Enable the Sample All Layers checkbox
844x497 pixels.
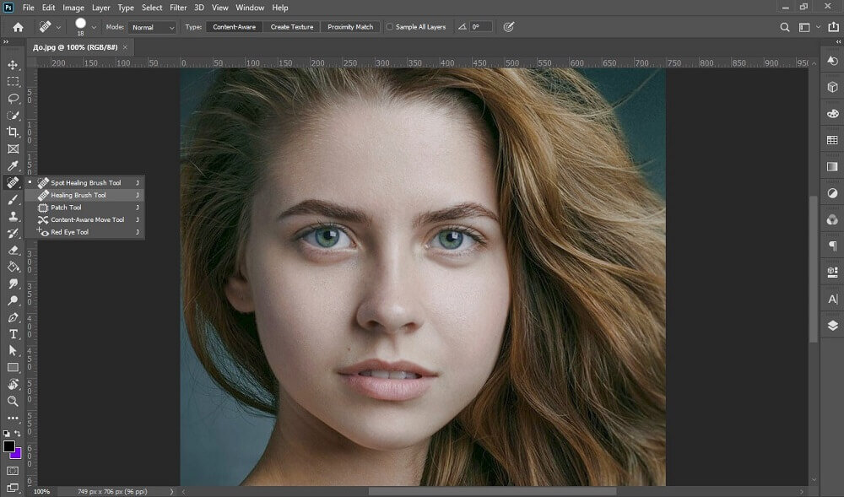390,27
